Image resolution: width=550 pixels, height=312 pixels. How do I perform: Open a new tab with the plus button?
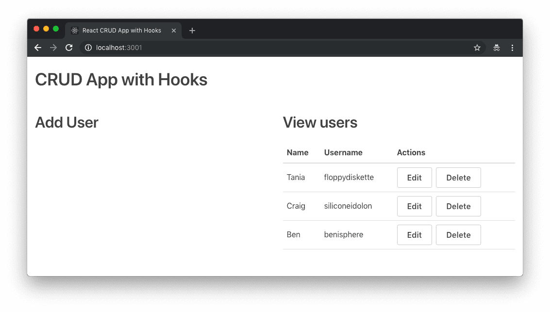point(192,31)
